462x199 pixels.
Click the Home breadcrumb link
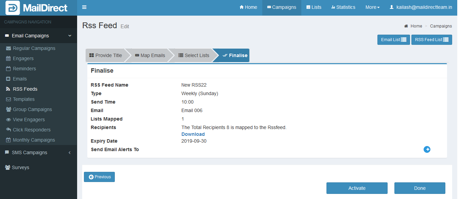pyautogui.click(x=416, y=26)
